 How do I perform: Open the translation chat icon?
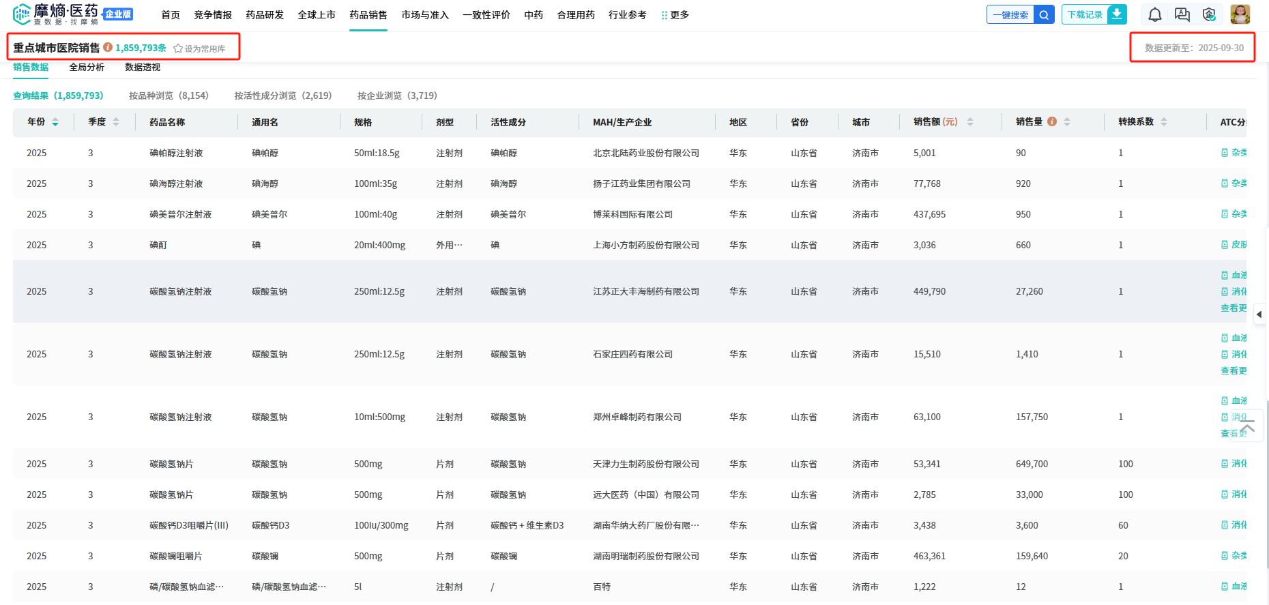click(x=1182, y=14)
